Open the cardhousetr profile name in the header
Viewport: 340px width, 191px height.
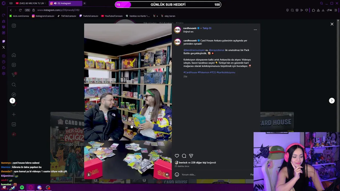pyautogui.click(x=190, y=28)
